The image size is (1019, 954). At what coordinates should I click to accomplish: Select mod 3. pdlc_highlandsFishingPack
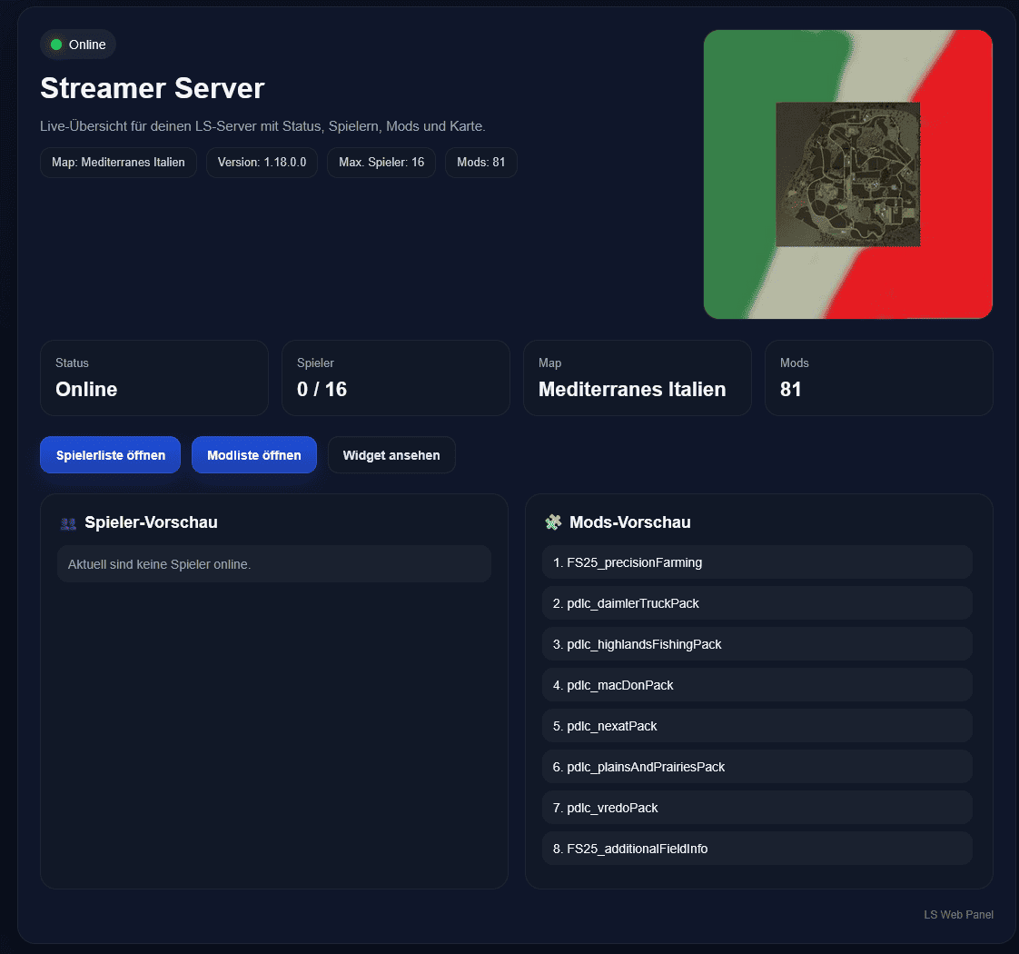pyautogui.click(x=757, y=644)
